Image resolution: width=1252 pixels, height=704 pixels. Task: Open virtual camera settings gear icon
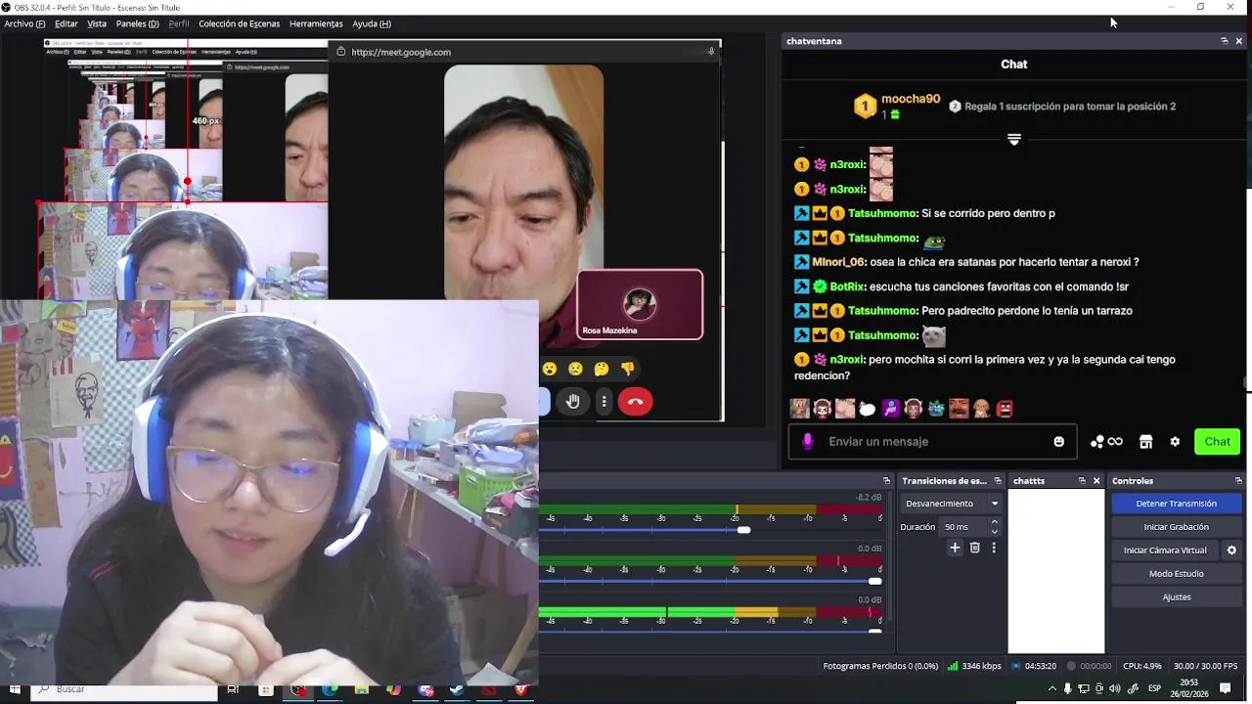[1231, 550]
